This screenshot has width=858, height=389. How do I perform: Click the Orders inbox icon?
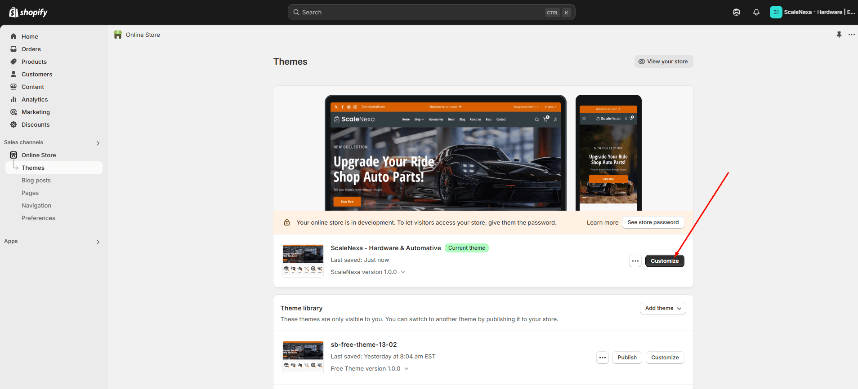pos(13,49)
